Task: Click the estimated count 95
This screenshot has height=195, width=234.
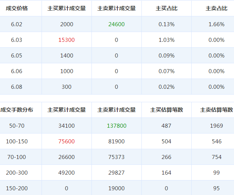Action: coord(217,188)
